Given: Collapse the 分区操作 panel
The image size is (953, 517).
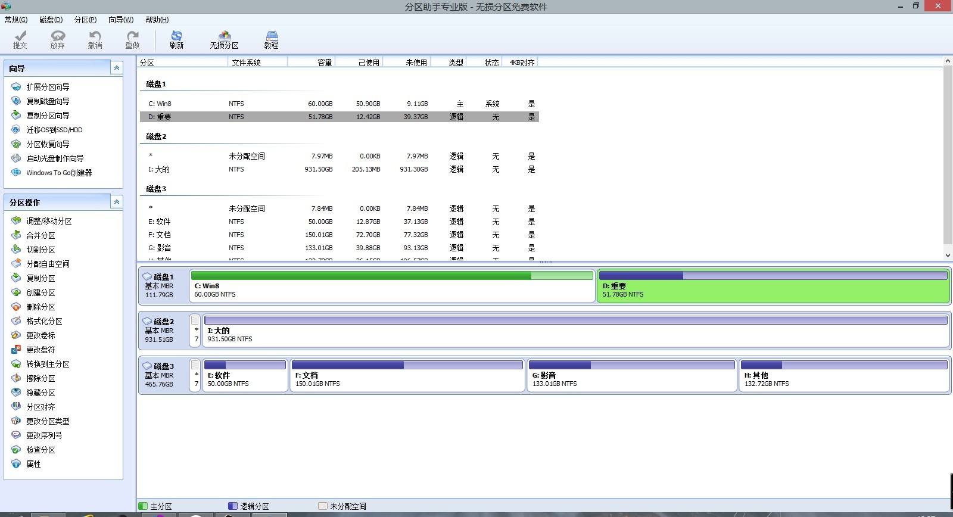Looking at the screenshot, I should (x=117, y=202).
